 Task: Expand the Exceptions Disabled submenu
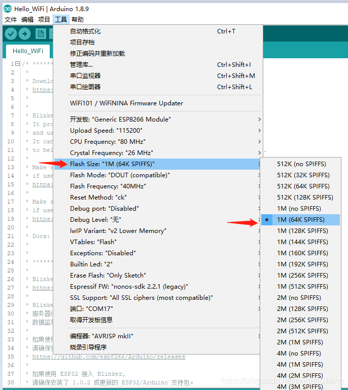pyautogui.click(x=157, y=253)
